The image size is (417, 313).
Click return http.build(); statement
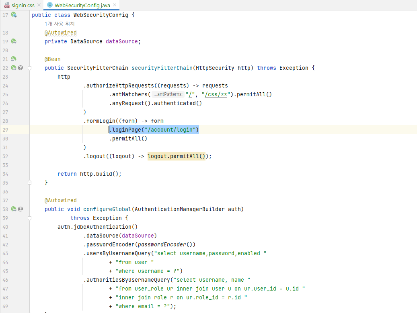click(x=89, y=174)
